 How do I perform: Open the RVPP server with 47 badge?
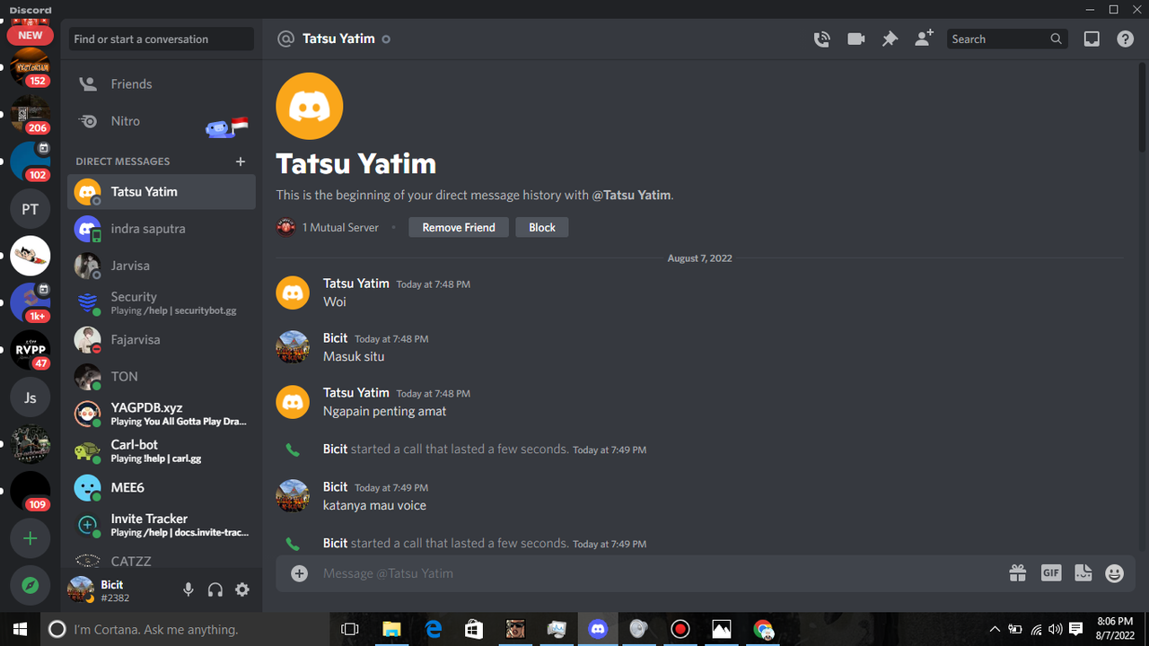(x=31, y=350)
